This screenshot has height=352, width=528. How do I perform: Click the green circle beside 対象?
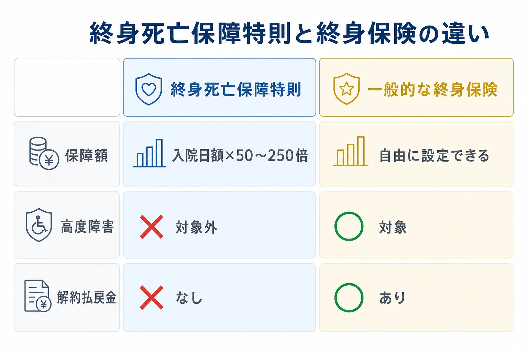point(349,226)
